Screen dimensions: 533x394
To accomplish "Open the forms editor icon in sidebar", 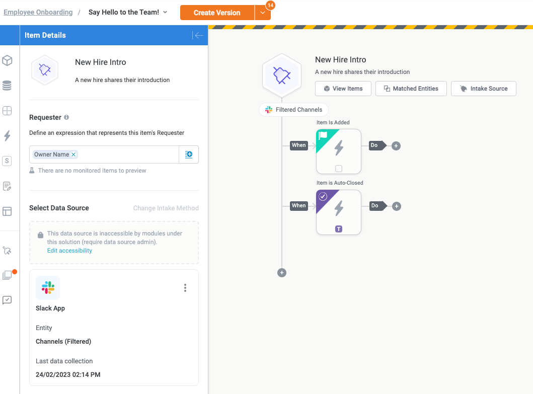I will point(7,186).
